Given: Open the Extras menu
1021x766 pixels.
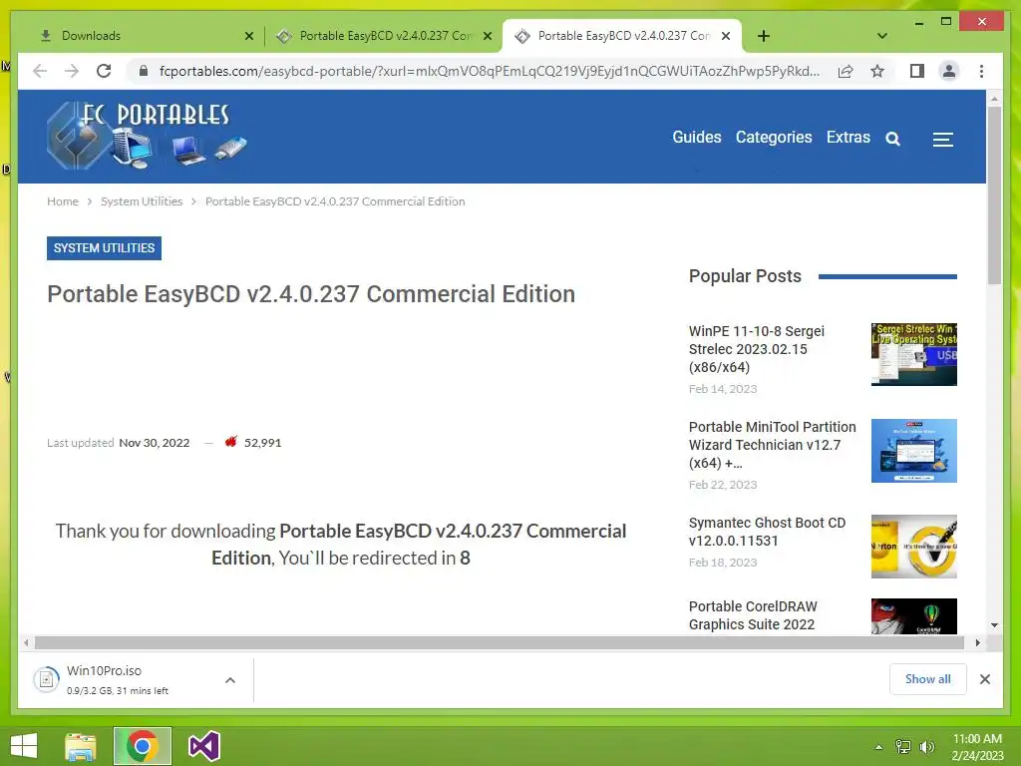Looking at the screenshot, I should [848, 138].
